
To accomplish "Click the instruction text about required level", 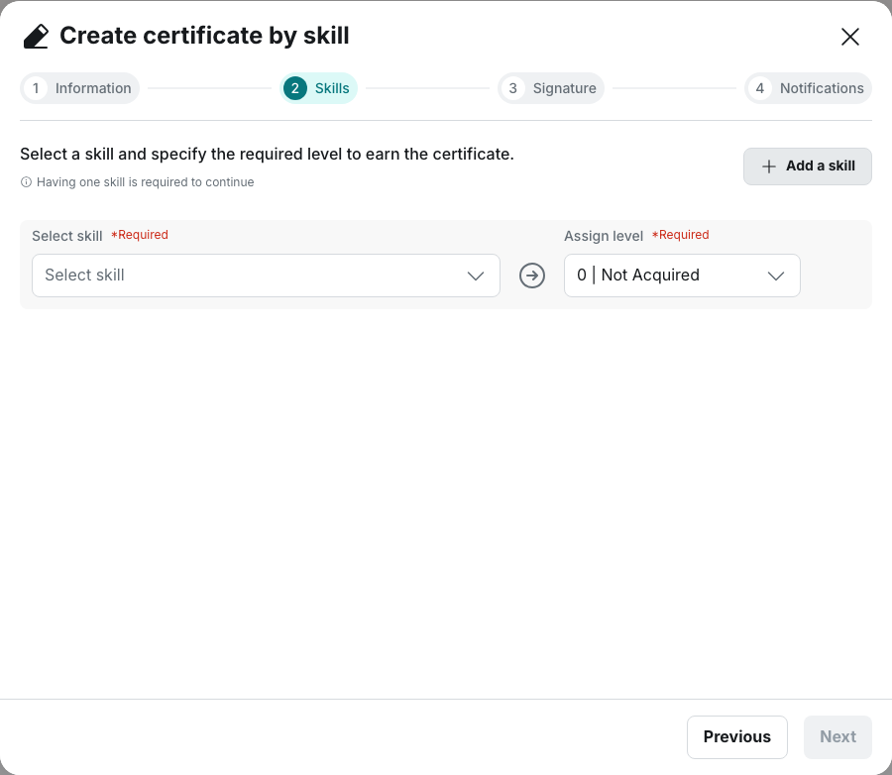I will point(267,155).
